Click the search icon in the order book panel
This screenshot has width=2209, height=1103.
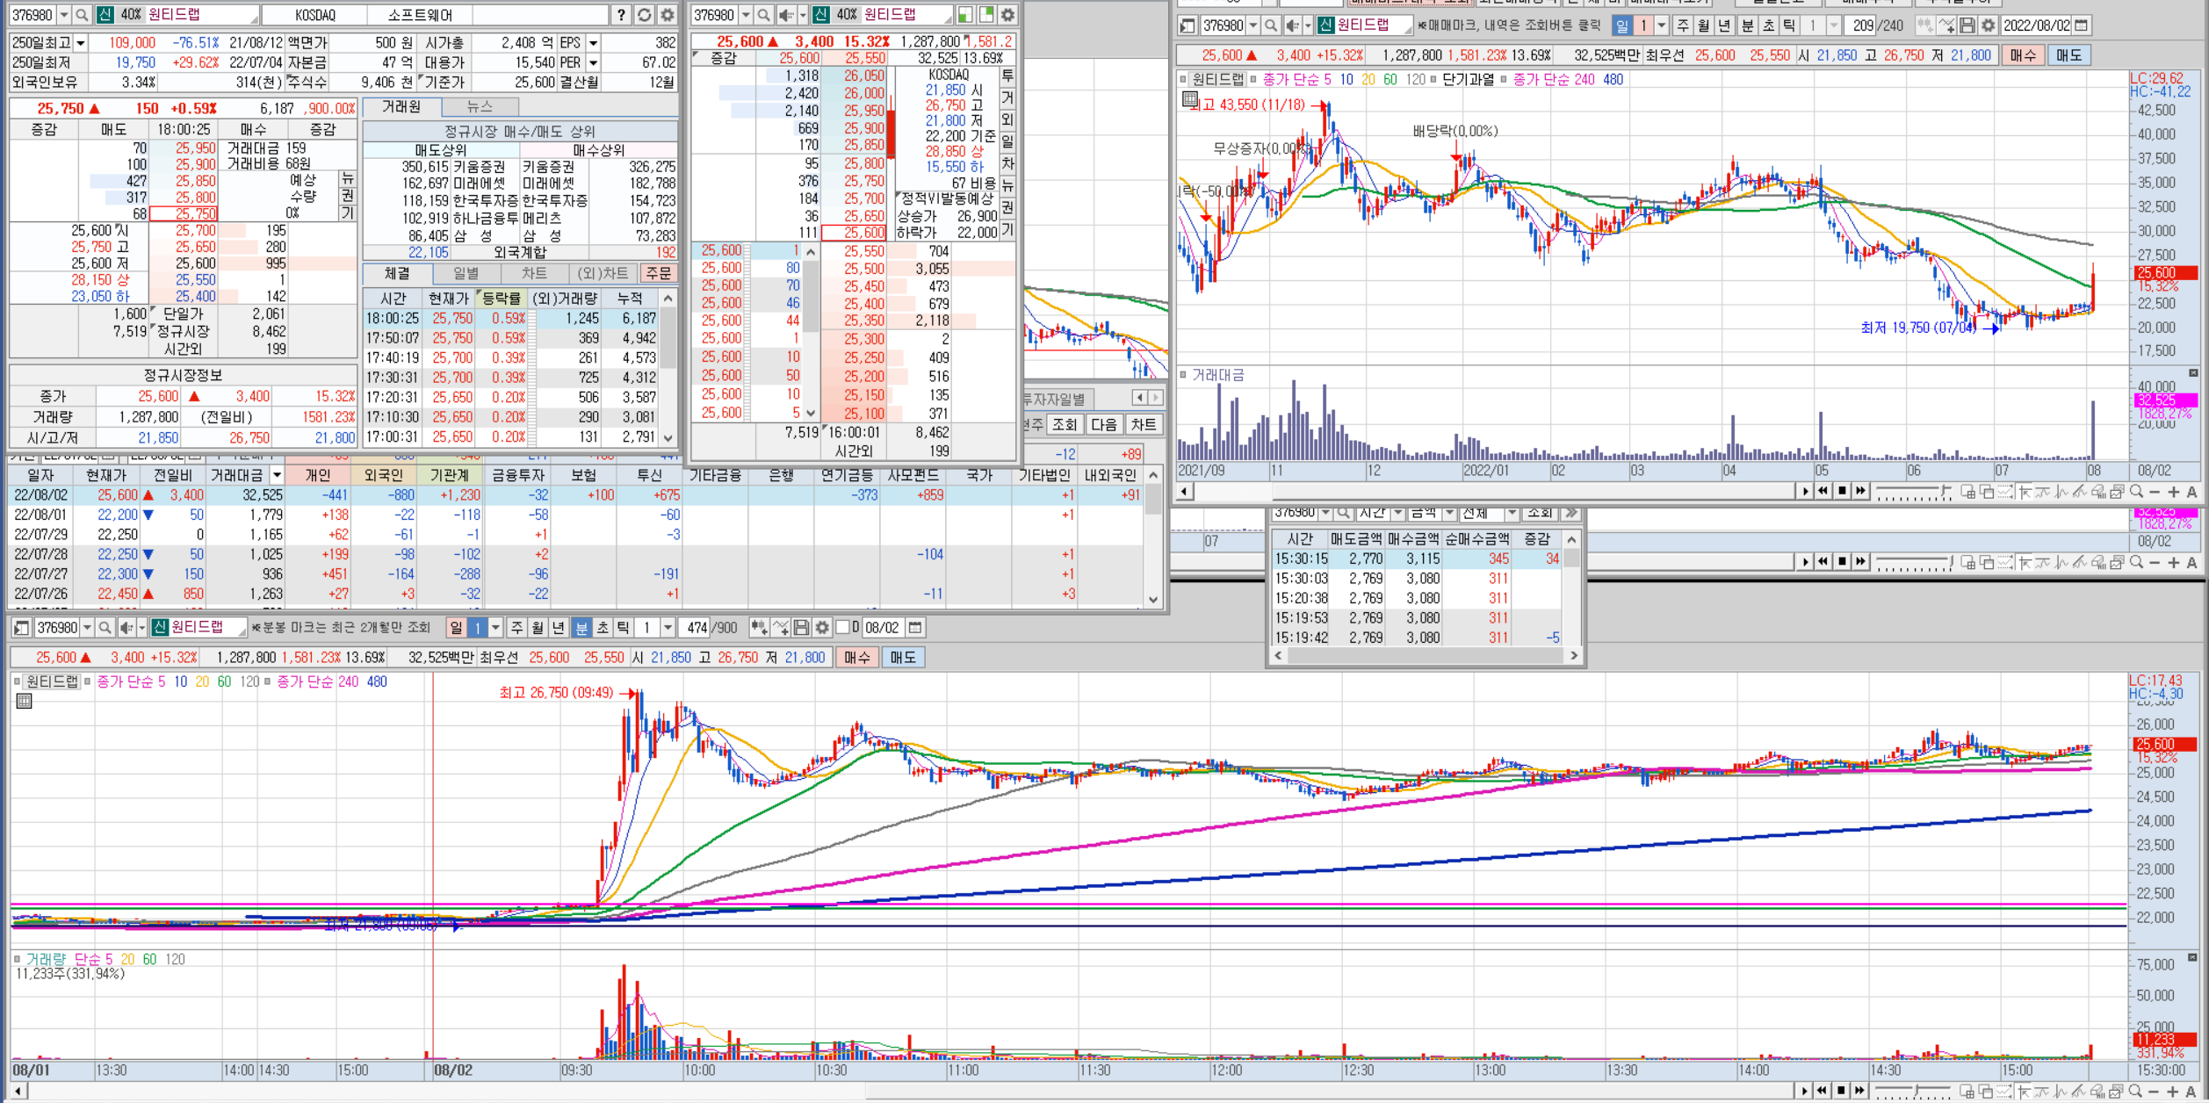(x=763, y=15)
